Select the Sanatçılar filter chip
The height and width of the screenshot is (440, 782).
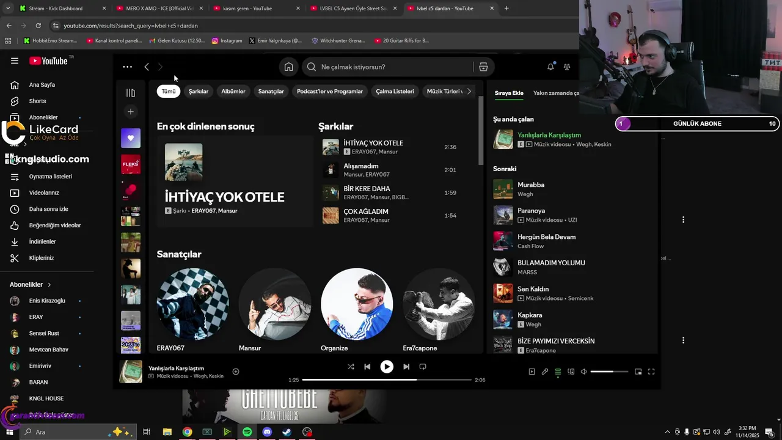(x=271, y=91)
